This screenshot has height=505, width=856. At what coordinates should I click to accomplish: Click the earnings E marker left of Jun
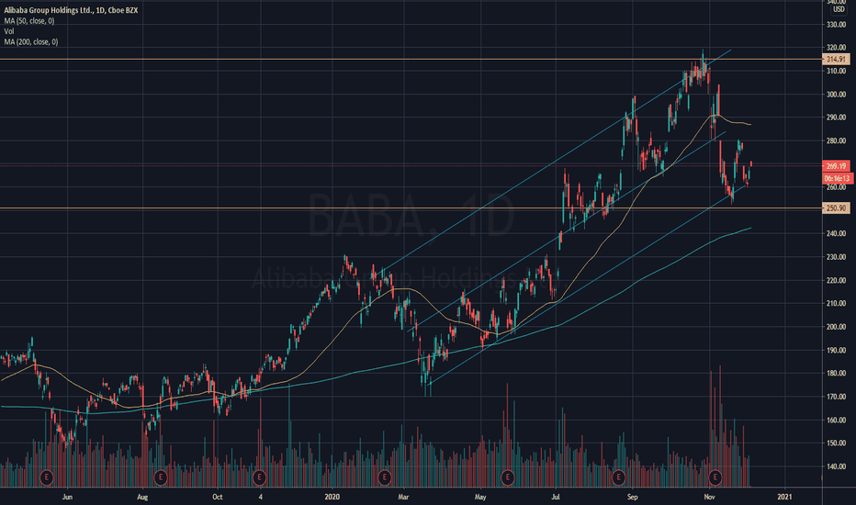[x=47, y=477]
